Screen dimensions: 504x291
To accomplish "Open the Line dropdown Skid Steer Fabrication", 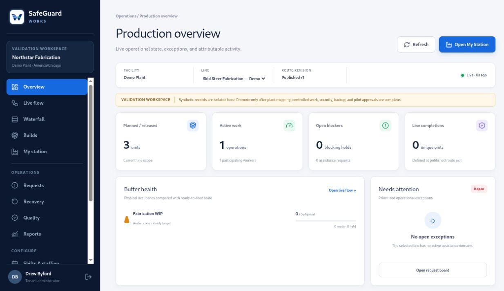I will [x=234, y=78].
